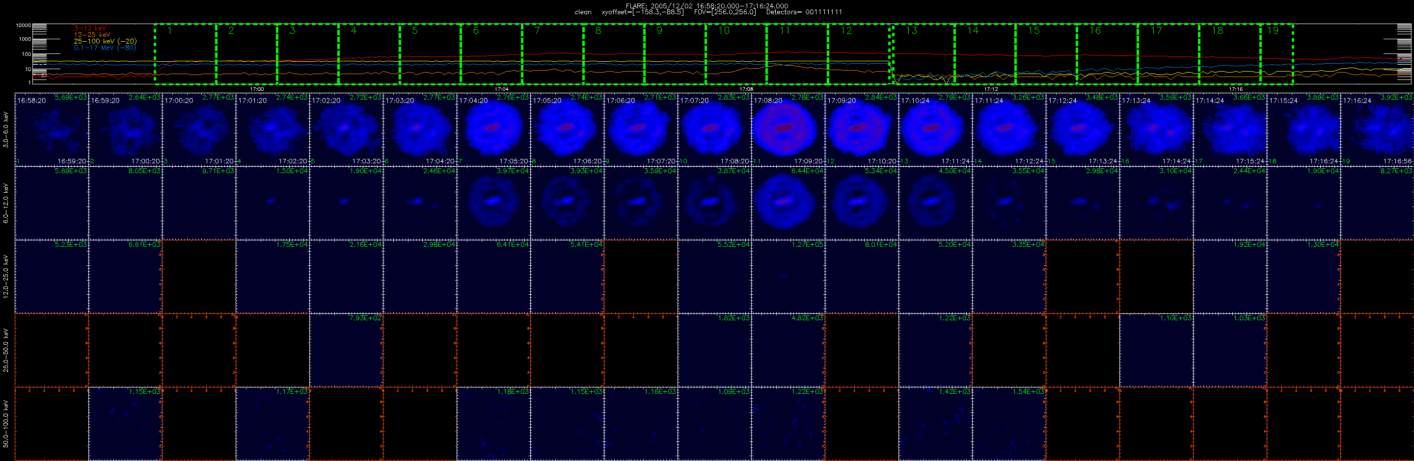Click the 17:00 tick on the time axis

(257, 89)
